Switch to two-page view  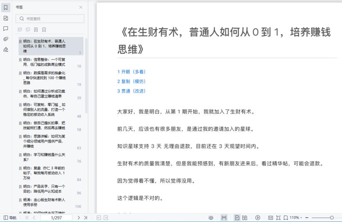click(x=245, y=218)
